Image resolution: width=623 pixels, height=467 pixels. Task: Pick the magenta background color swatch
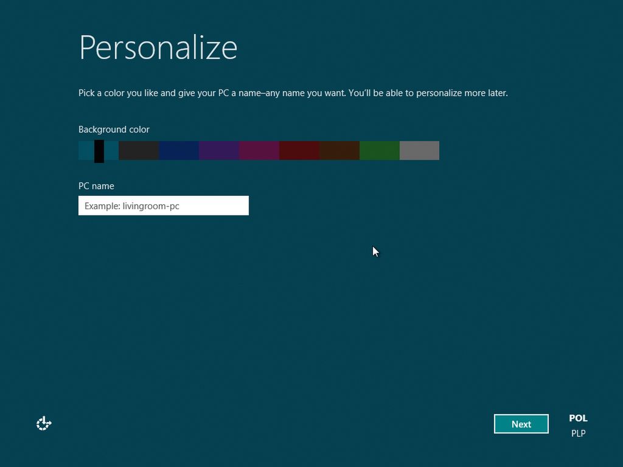(x=259, y=151)
